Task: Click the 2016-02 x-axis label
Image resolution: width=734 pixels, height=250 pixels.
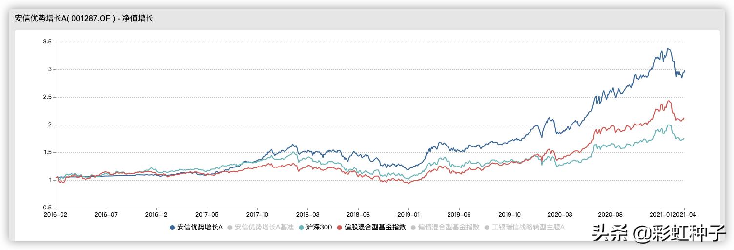Action: click(x=56, y=214)
